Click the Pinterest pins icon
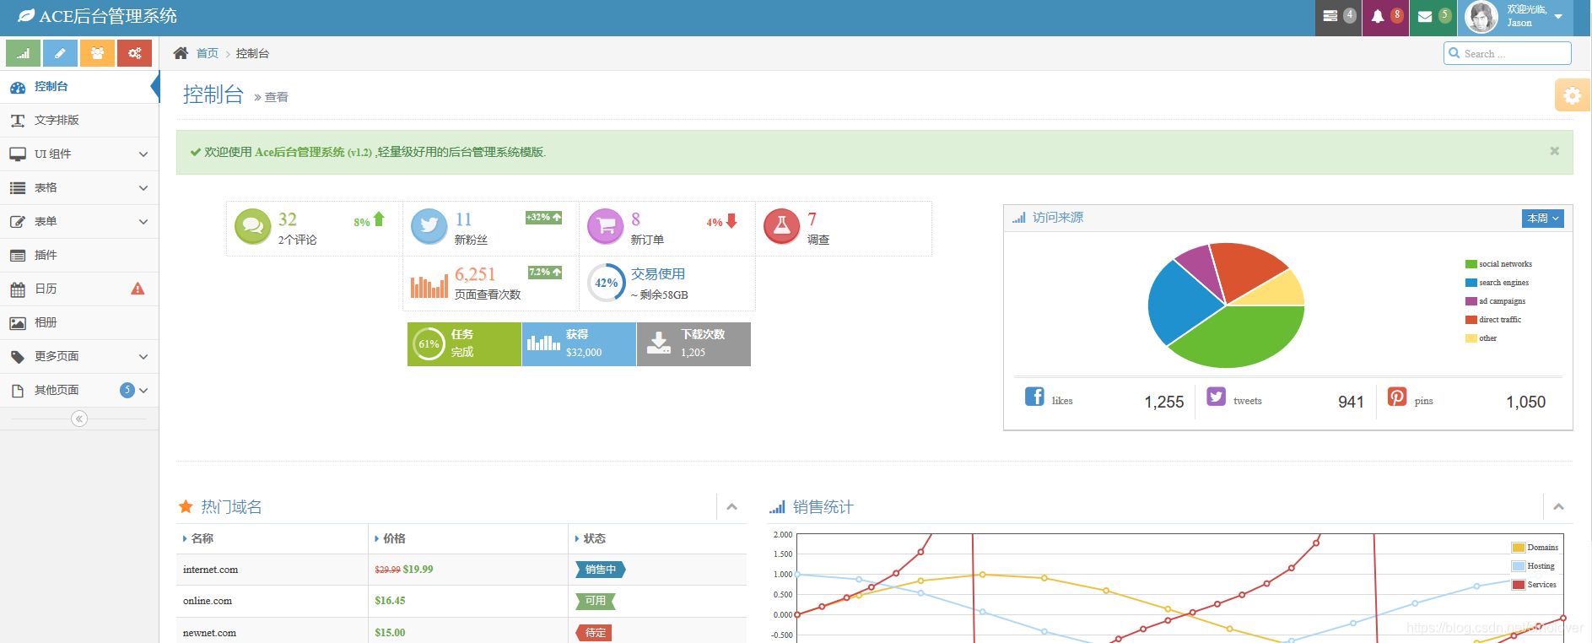 (1397, 397)
